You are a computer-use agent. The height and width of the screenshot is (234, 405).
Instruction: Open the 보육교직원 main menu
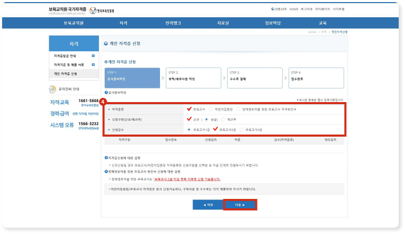click(73, 23)
